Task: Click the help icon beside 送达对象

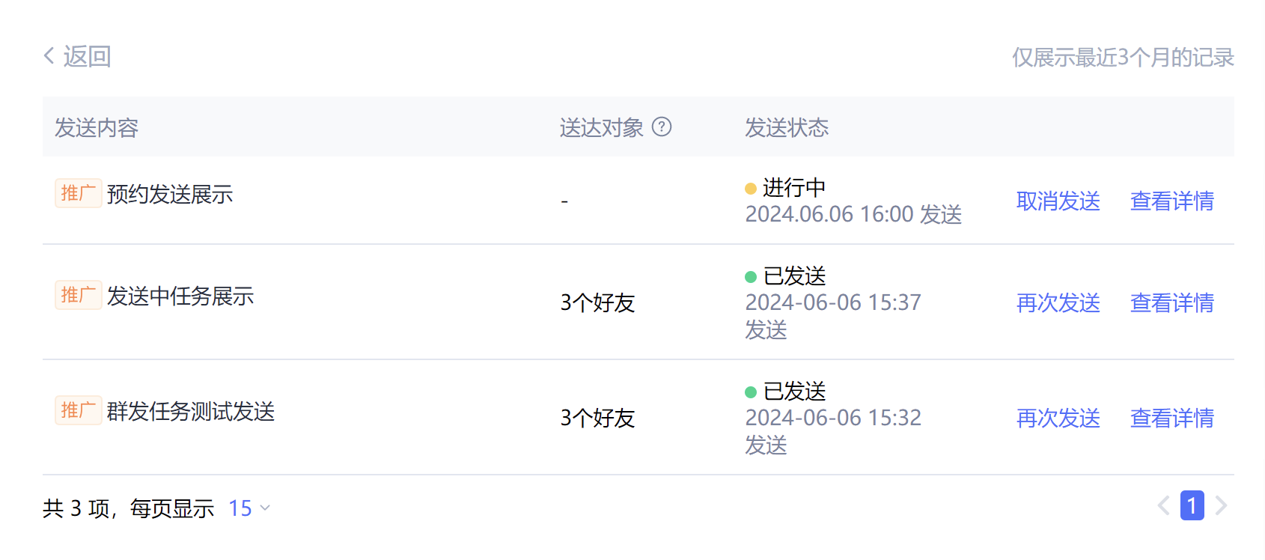Action: point(662,127)
